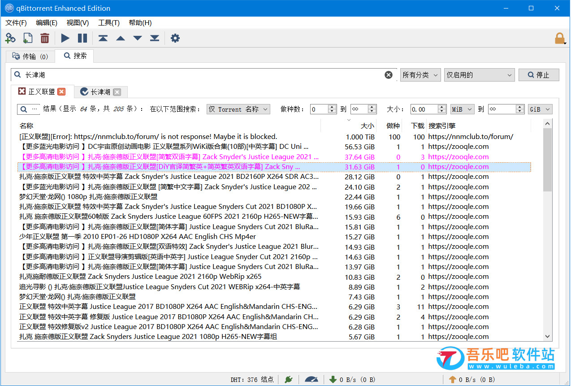Switch to the 传输 (0) tab

coord(30,56)
